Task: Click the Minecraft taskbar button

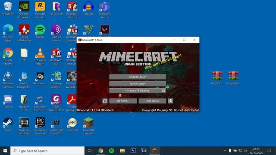Action: pos(154,151)
